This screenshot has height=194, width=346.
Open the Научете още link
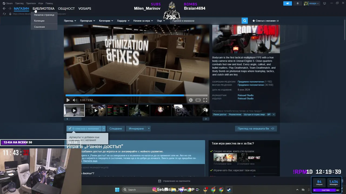click(x=90, y=161)
